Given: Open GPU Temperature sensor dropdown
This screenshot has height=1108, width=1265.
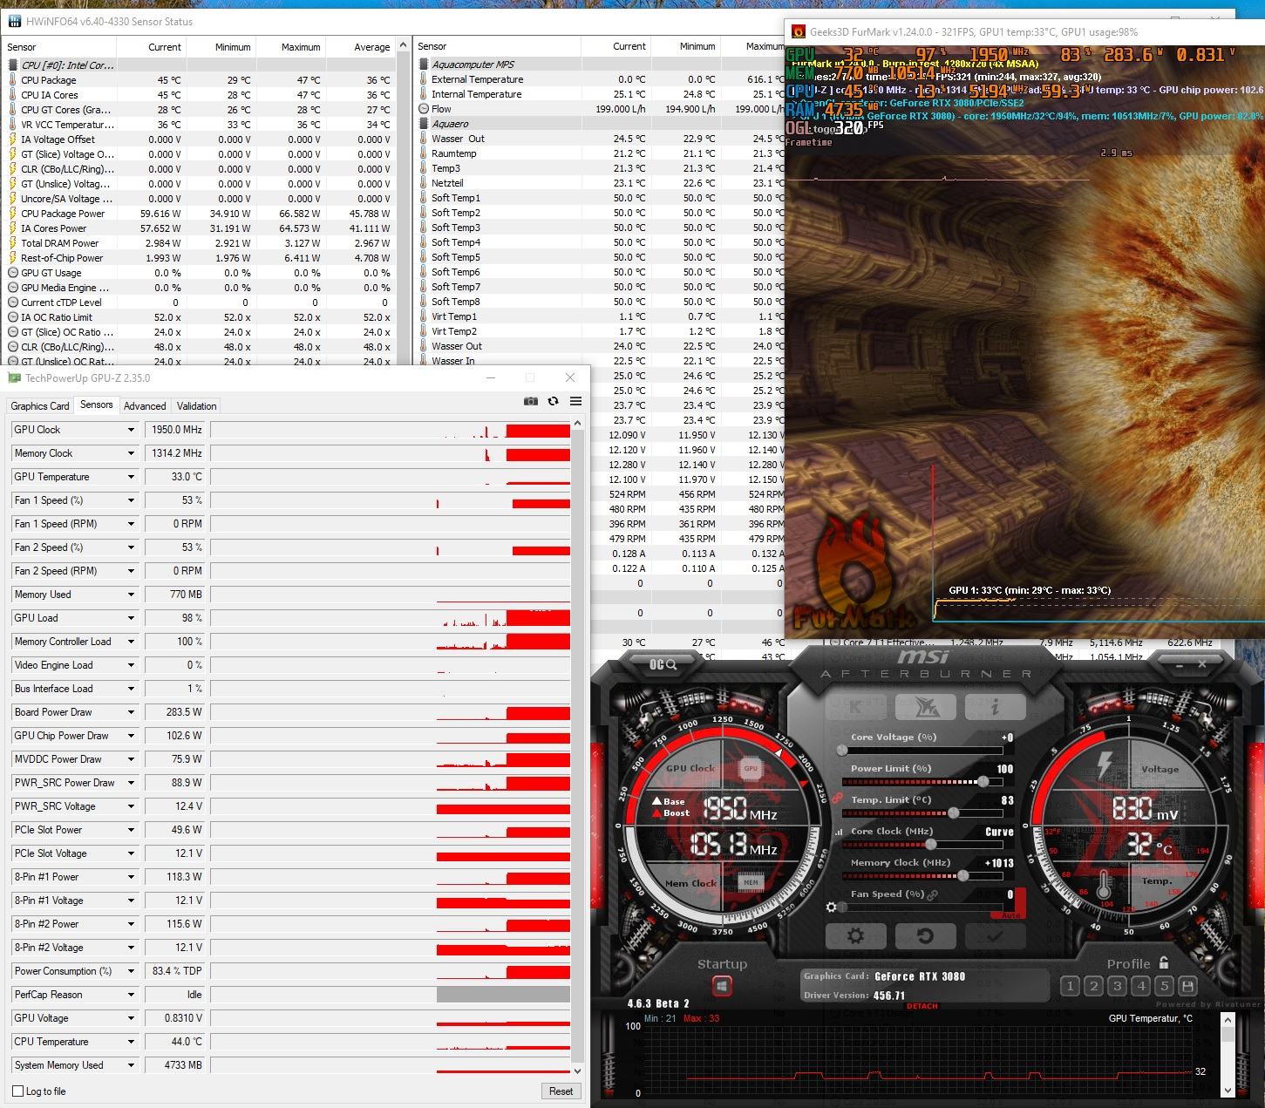Looking at the screenshot, I should pyautogui.click(x=131, y=477).
